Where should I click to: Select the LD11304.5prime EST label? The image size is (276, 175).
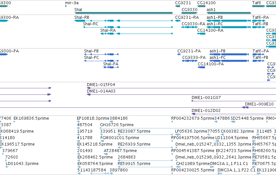(232, 138)
